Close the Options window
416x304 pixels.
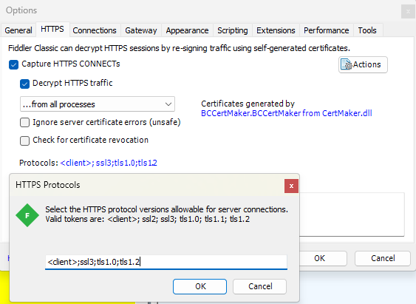(408, 12)
